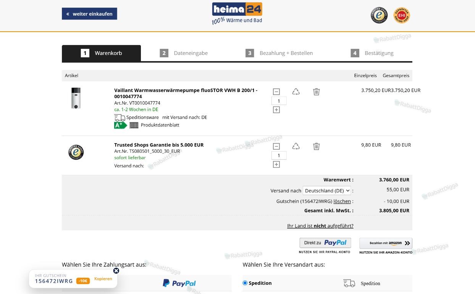The height and width of the screenshot is (294, 475).
Task: Pay using Direkt zu PayPal button
Action: 325,243
